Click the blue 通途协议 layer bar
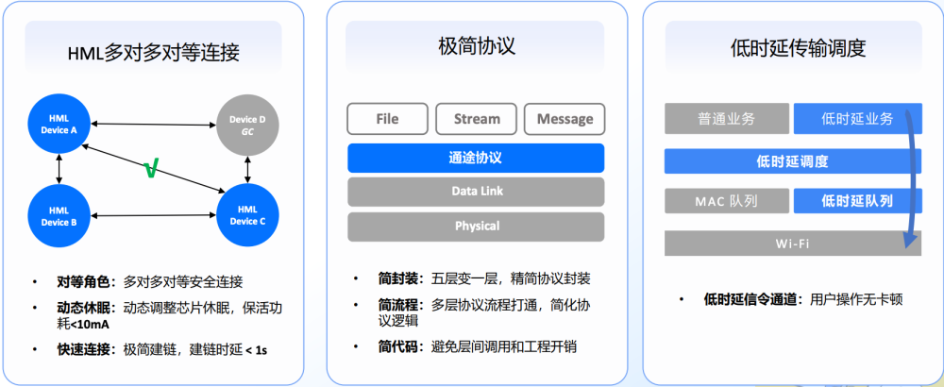 pyautogui.click(x=476, y=159)
